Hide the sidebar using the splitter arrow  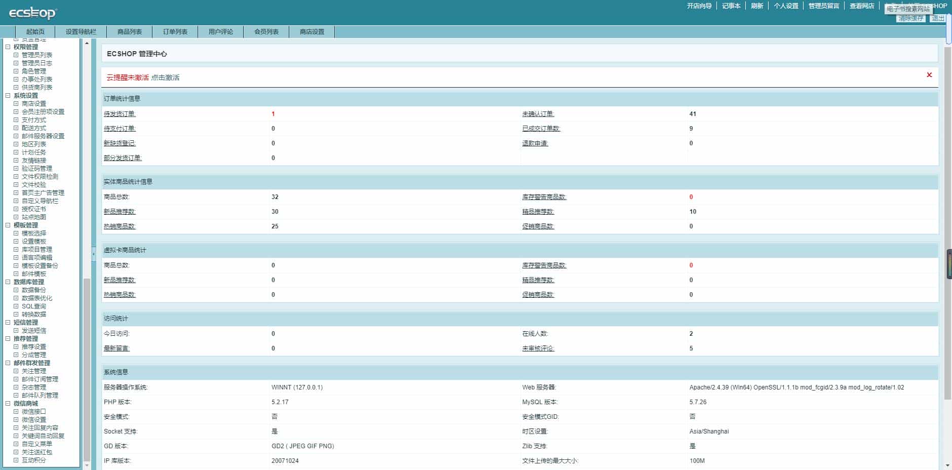93,254
